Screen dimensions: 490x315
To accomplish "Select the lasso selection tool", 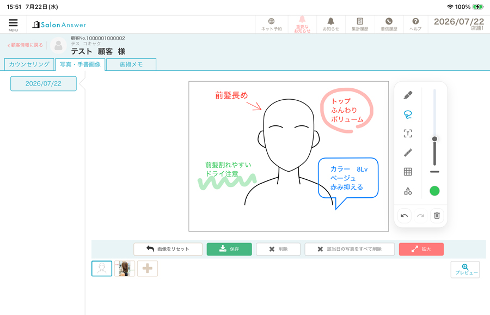I will point(408,114).
